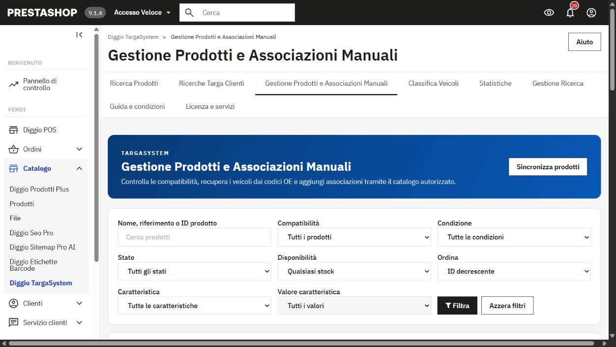Click the Pannello di controllo trend icon
Viewport: 616px width, 347px height.
pos(14,84)
